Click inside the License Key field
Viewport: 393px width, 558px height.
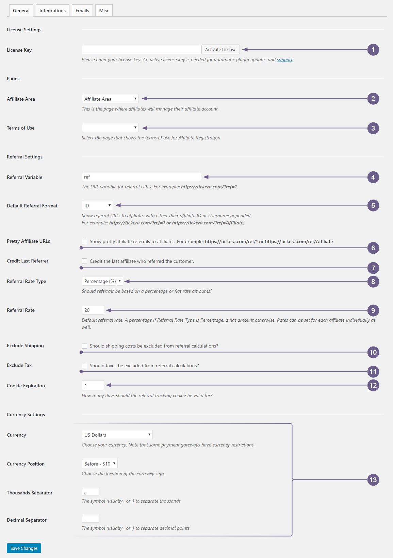tap(141, 49)
